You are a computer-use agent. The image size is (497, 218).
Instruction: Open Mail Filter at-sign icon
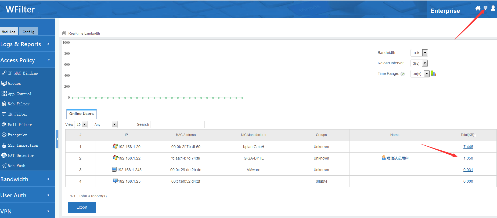click(x=4, y=124)
